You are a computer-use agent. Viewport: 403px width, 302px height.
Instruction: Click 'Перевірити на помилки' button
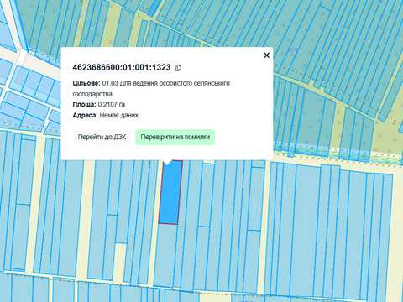(x=175, y=137)
